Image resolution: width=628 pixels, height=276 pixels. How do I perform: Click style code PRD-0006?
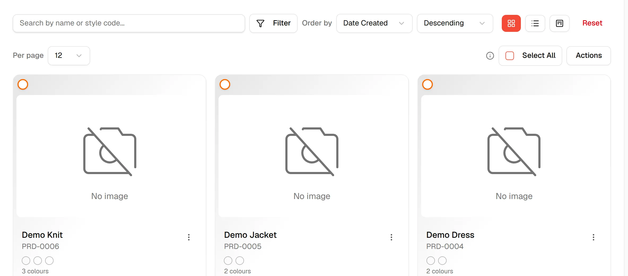pyautogui.click(x=40, y=247)
